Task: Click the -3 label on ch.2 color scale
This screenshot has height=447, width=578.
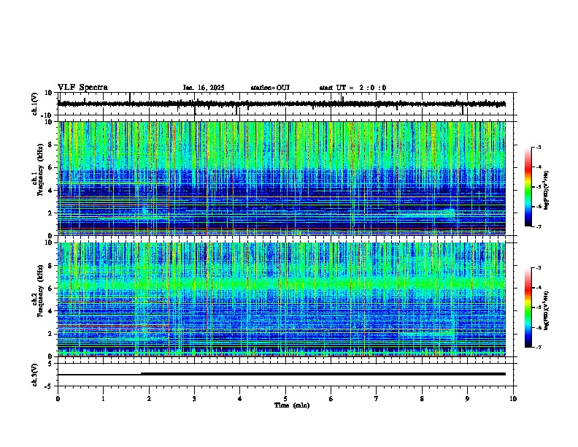Action: 538,268
